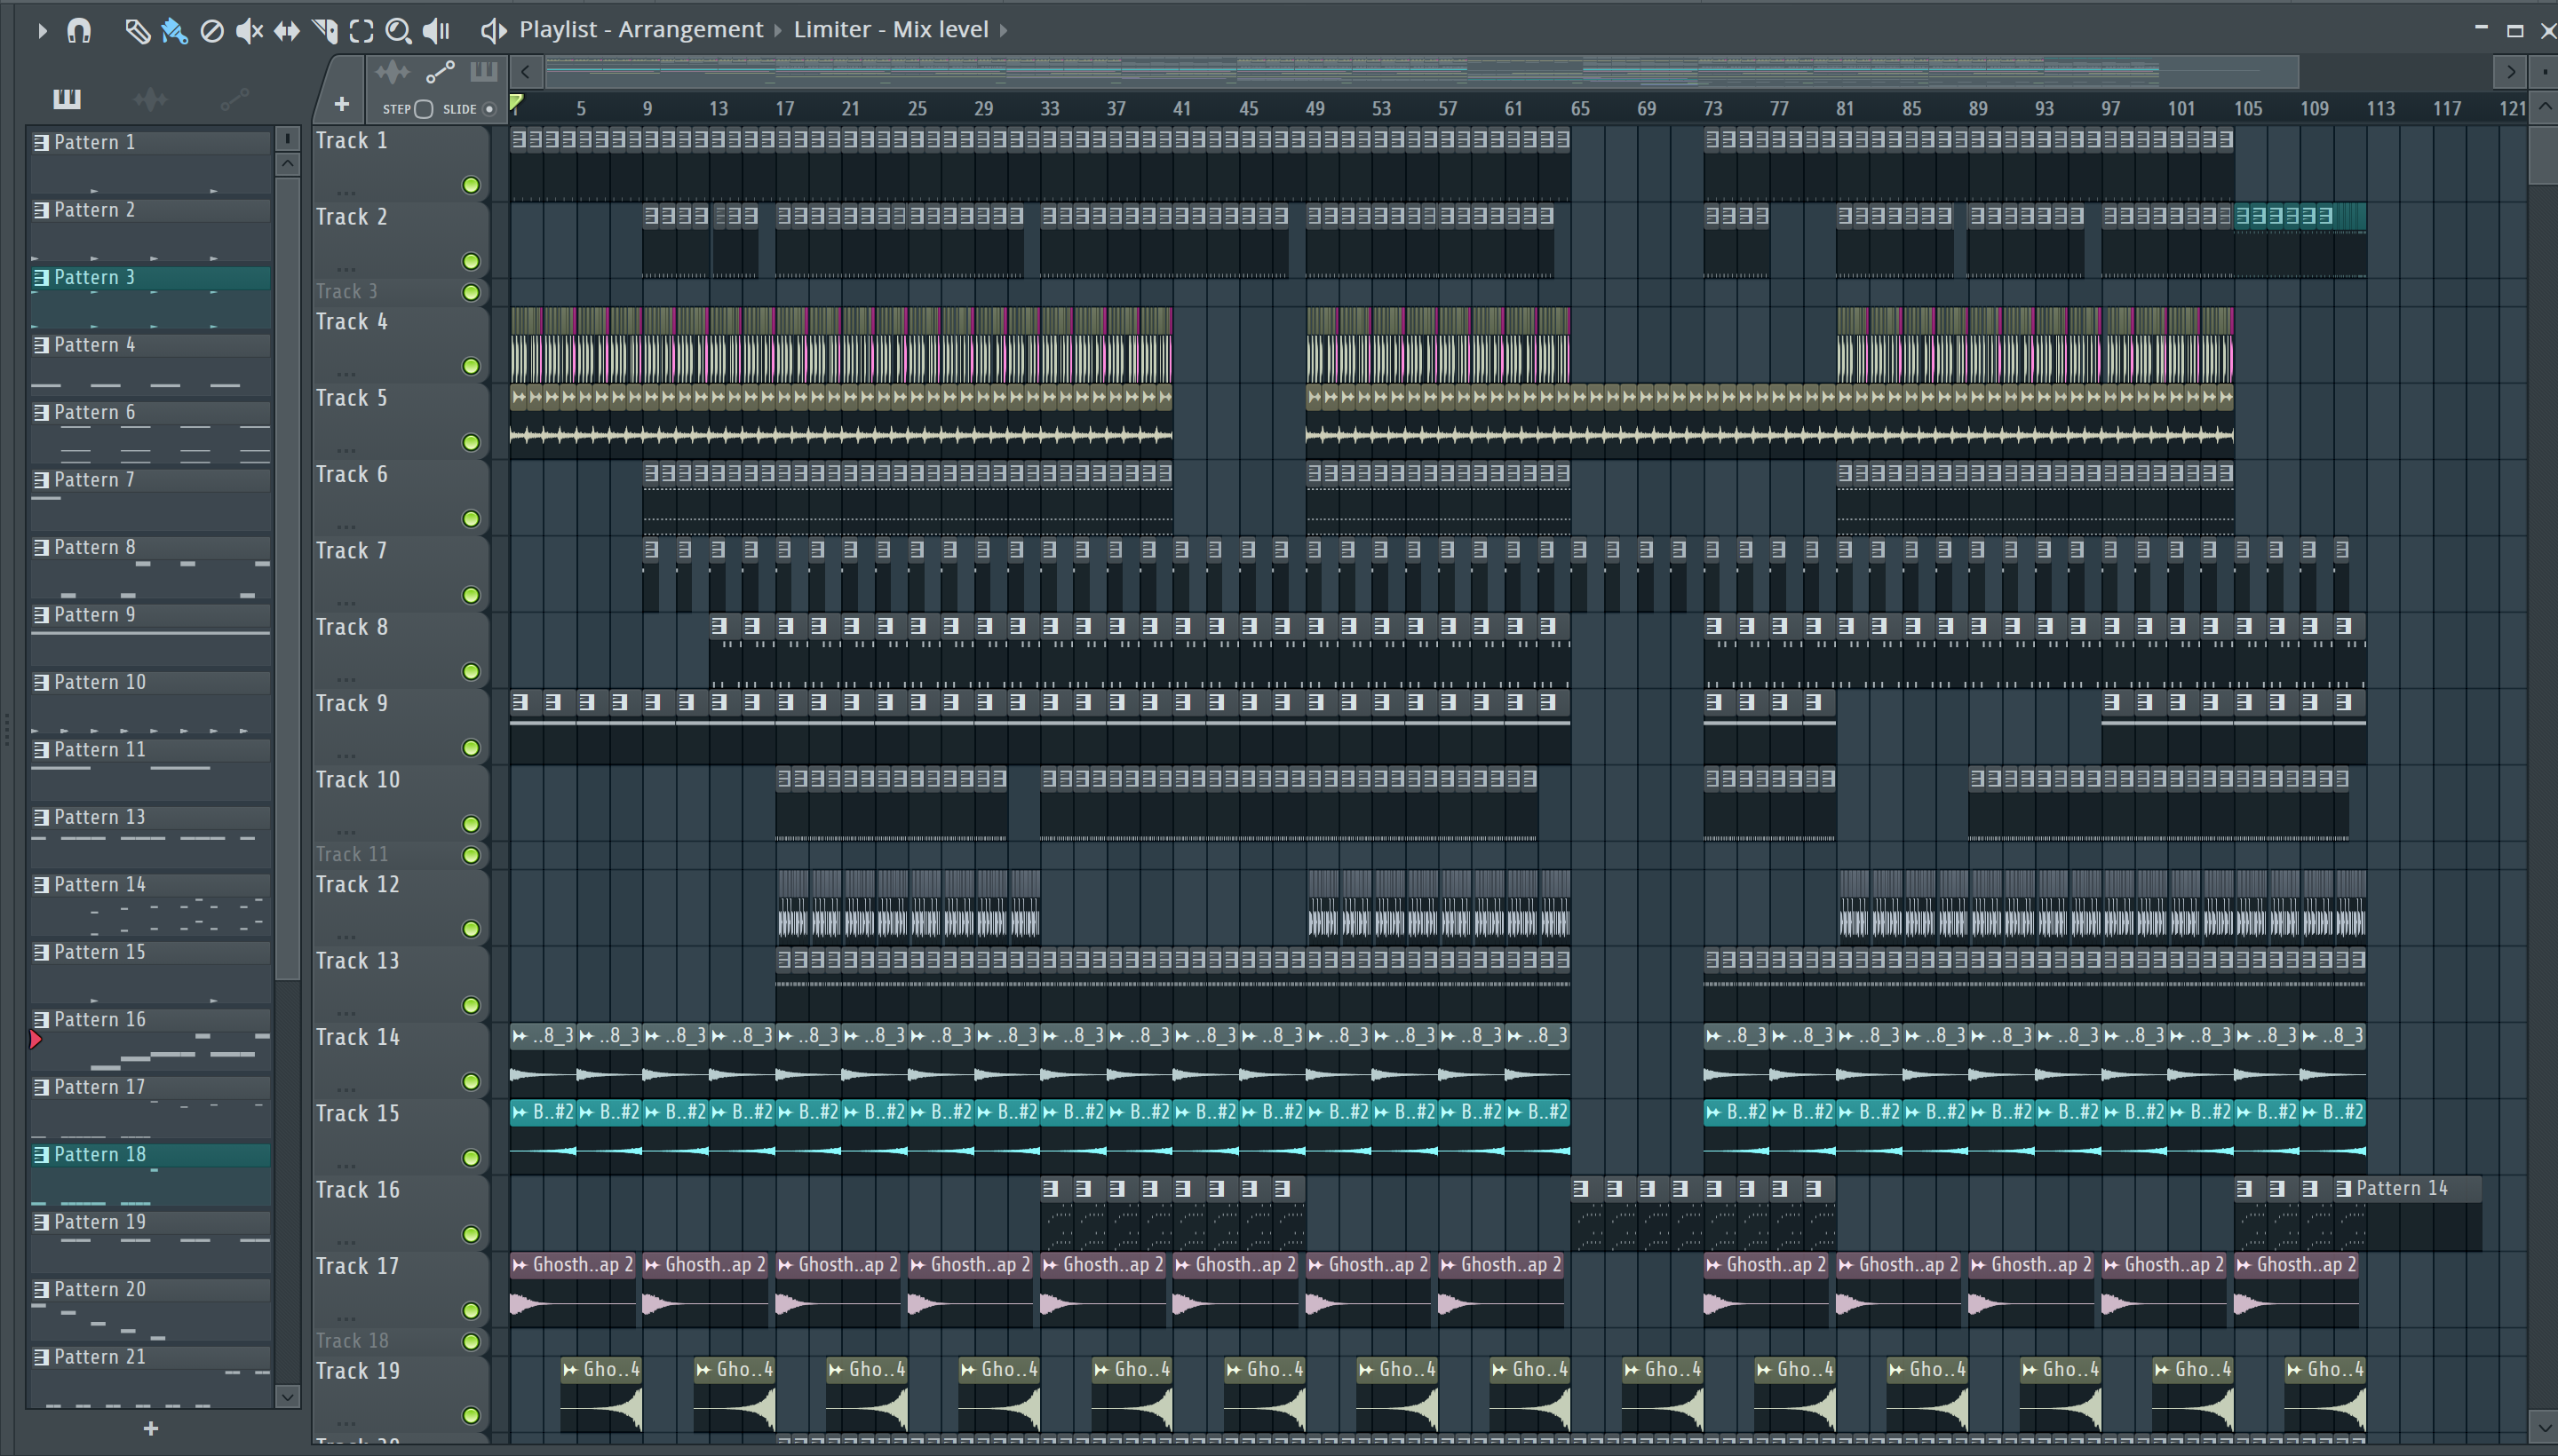Image resolution: width=2558 pixels, height=1456 pixels.
Task: Focus pattern clips with piano icon beside scroll arrow
Action: (483, 71)
